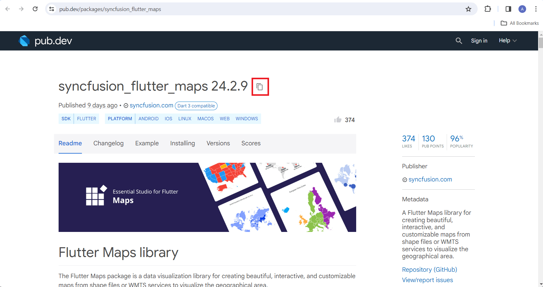Click the Essential Studio Maps banner image
This screenshot has width=543, height=287.
[x=207, y=197]
